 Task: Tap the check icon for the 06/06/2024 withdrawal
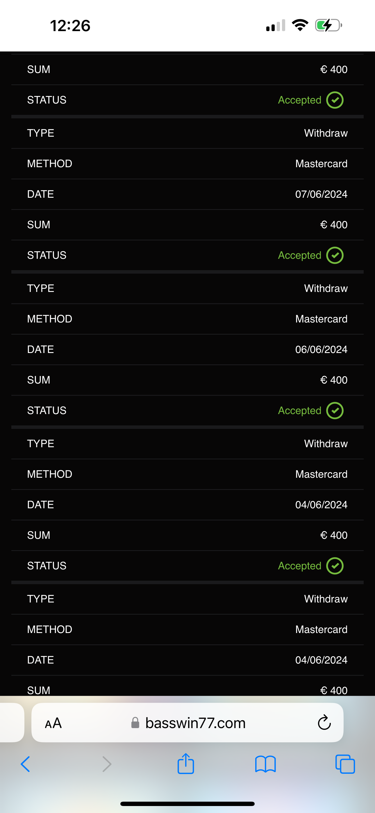[x=335, y=411]
